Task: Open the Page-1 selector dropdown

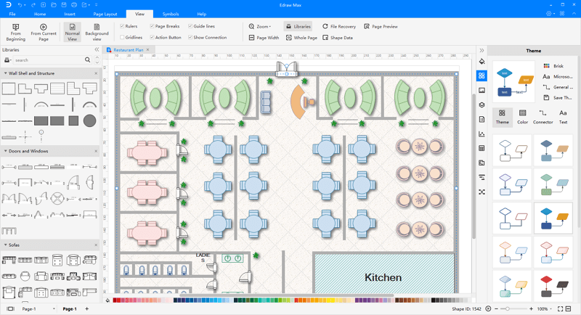Action: (54, 308)
